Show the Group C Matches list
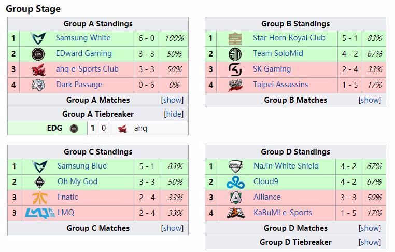The height and width of the screenshot is (252, 395). pos(172,228)
